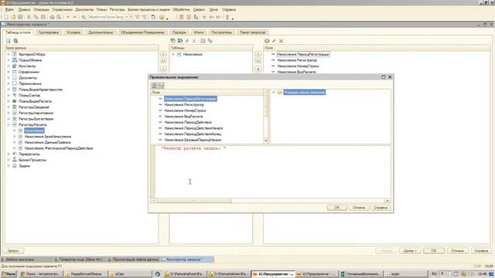The height and width of the screenshot is (278, 495).
Task: Switch to the Дополнительно tab
Action: tap(101, 32)
